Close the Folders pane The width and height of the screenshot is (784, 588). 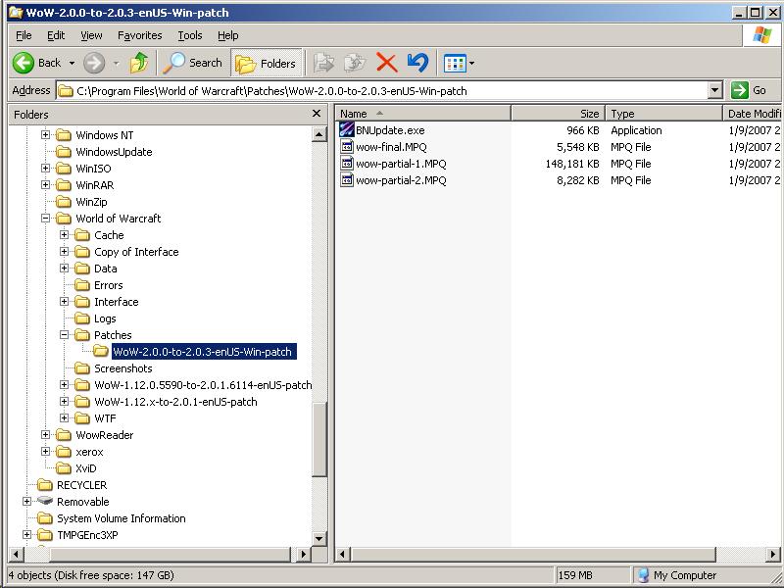(x=317, y=114)
